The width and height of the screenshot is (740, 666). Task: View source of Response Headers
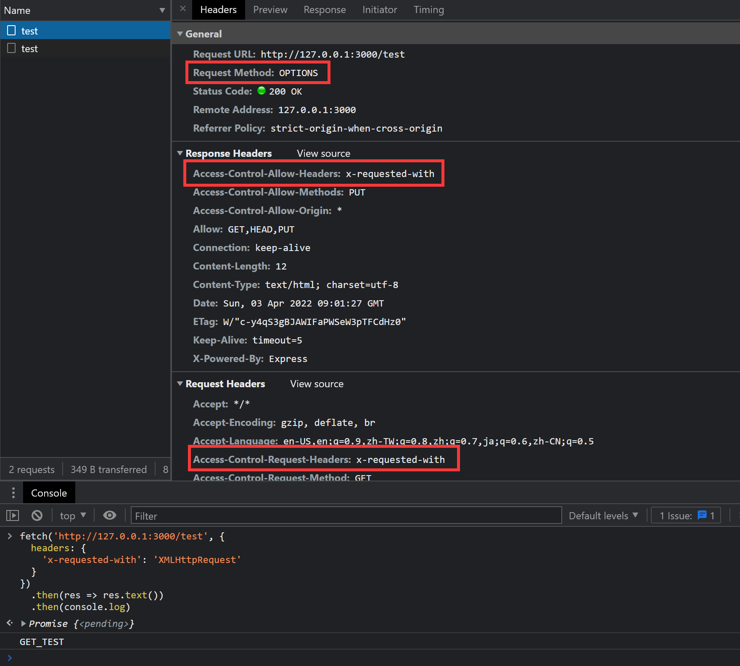coord(323,153)
